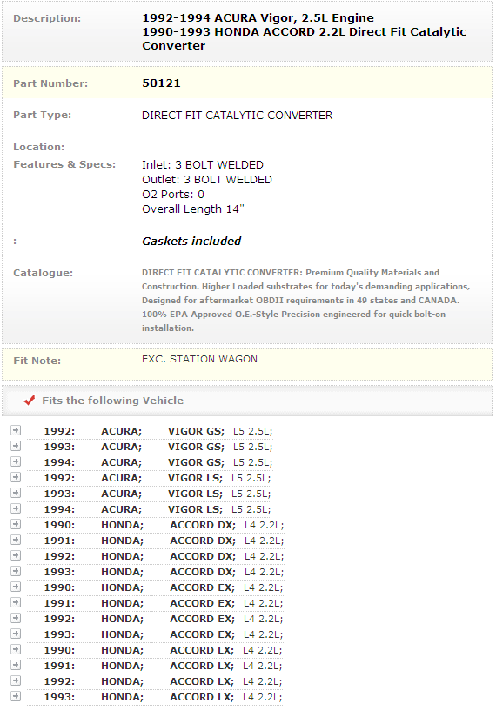Click the Gaskets included note
Viewport: 496px width, 710px height.
tap(191, 242)
